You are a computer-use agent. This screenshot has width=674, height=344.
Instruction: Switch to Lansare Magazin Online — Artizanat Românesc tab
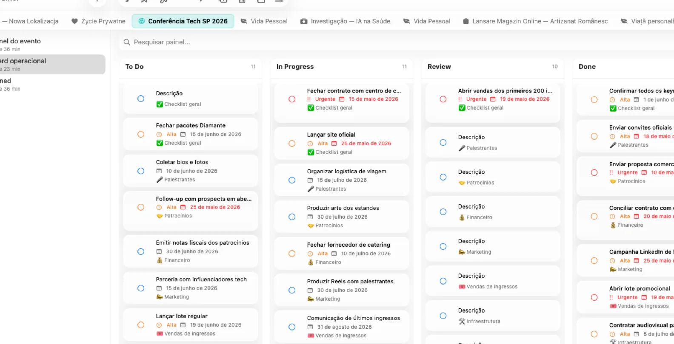[x=535, y=21]
